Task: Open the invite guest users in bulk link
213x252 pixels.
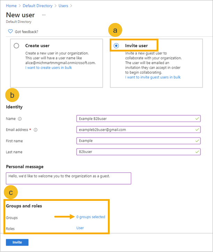Action: click(153, 77)
